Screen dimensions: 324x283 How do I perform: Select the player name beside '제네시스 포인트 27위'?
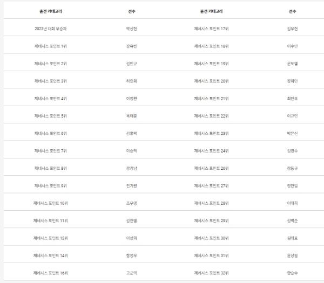292,185
